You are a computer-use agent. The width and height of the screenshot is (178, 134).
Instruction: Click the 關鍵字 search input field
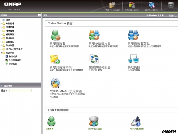pyautogui.click(x=20, y=90)
